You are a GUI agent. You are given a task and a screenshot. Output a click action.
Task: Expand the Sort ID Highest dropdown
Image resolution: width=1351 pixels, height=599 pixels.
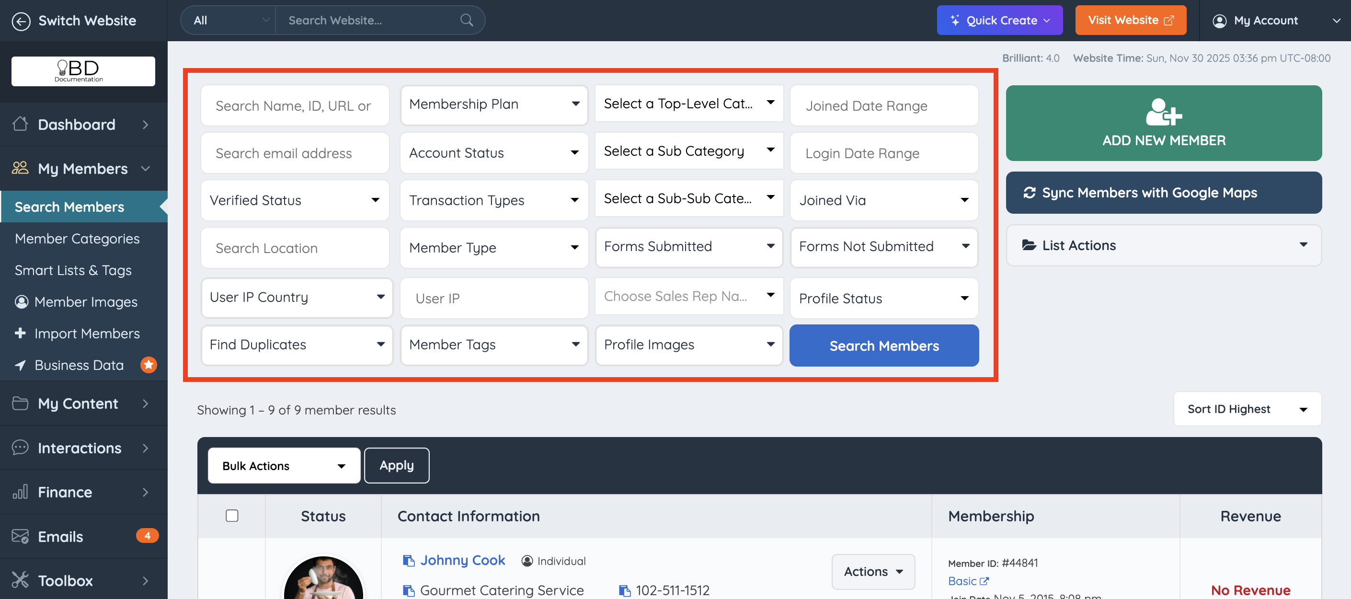tap(1247, 409)
